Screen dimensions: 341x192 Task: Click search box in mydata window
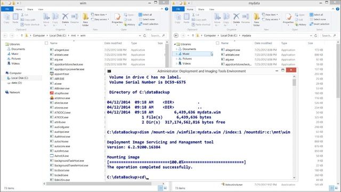[329, 36]
